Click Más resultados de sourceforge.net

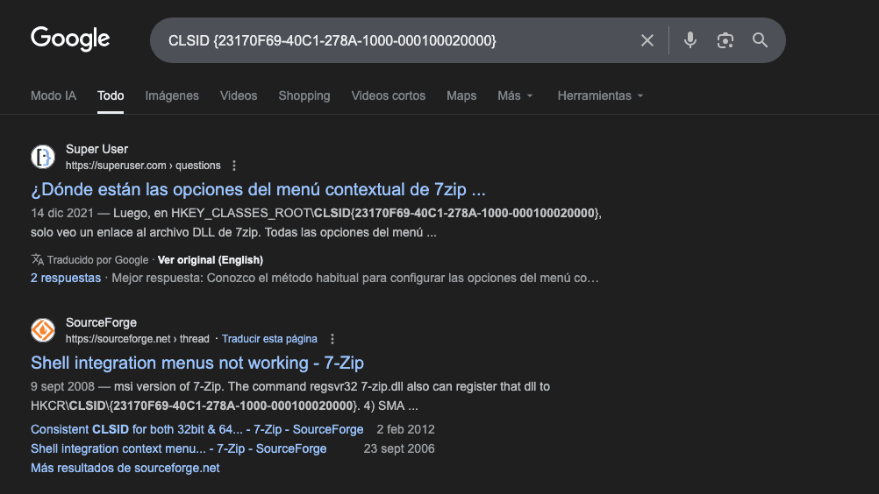(125, 468)
